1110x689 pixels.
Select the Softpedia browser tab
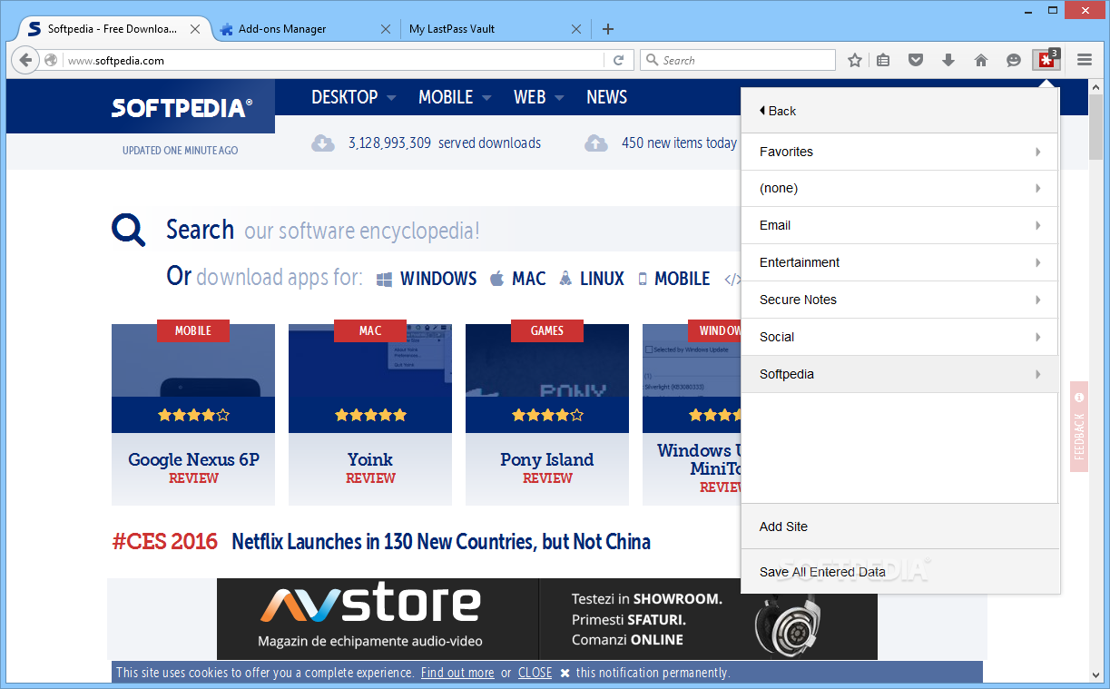113,29
